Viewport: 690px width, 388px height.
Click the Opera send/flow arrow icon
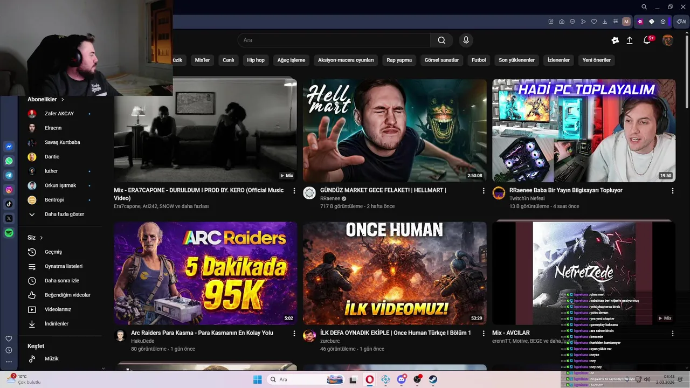pyautogui.click(x=583, y=22)
